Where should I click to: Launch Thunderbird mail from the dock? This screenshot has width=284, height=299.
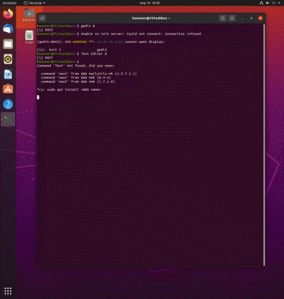[x=8, y=29]
